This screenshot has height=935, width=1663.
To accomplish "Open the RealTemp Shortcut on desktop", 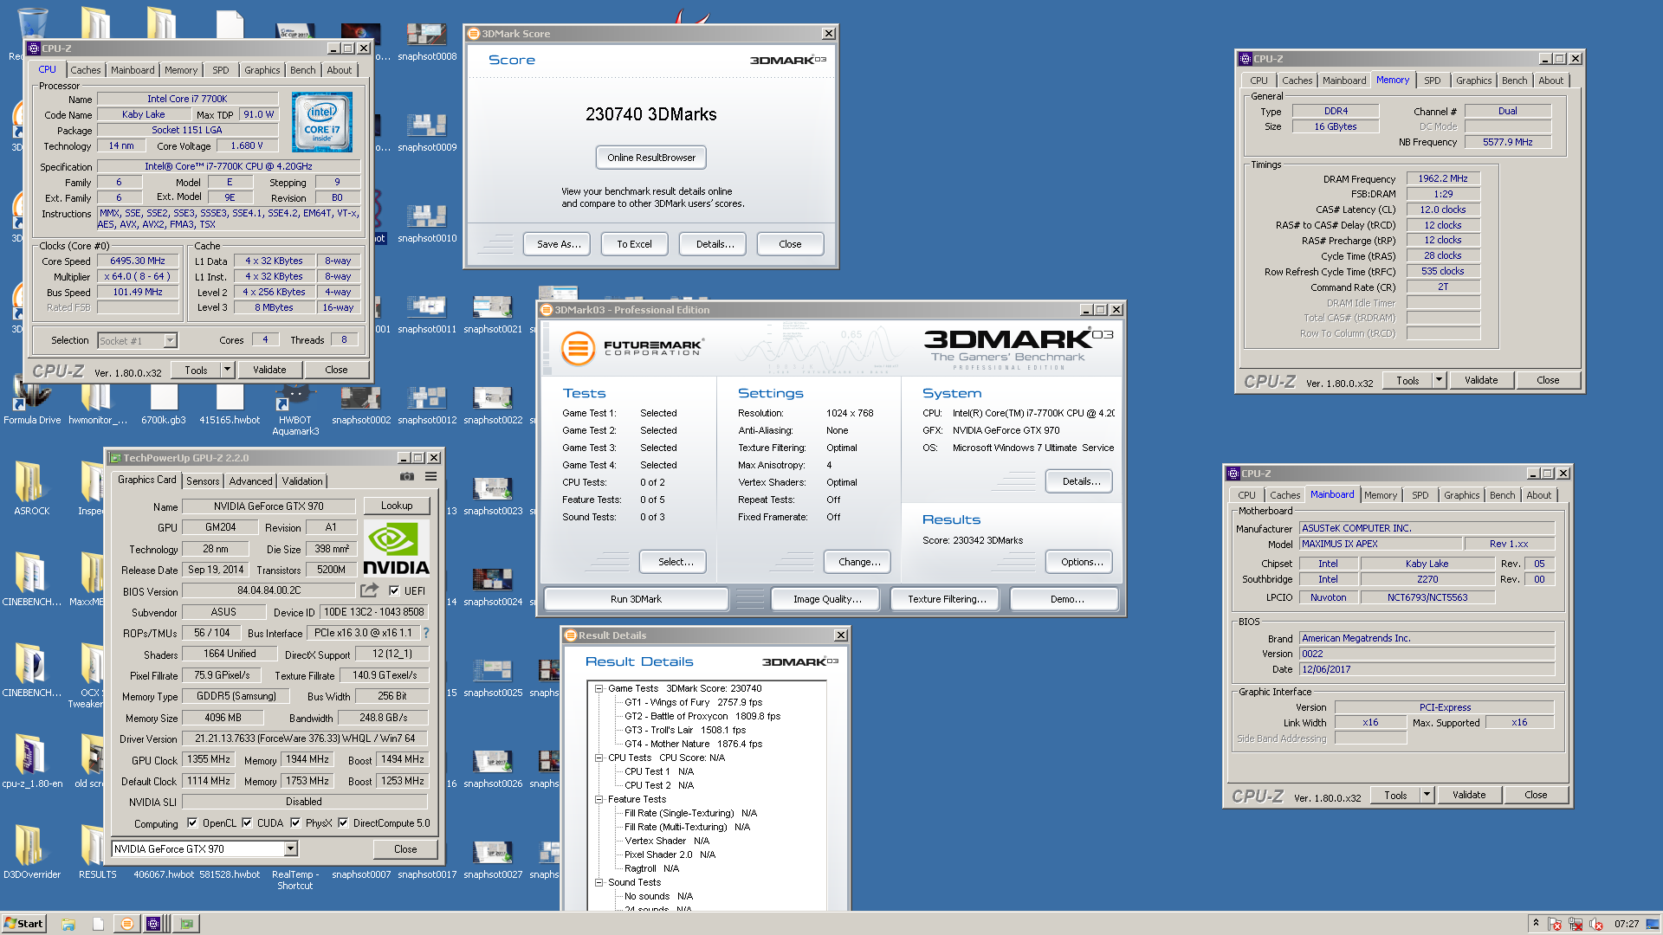I will pyautogui.click(x=295, y=880).
